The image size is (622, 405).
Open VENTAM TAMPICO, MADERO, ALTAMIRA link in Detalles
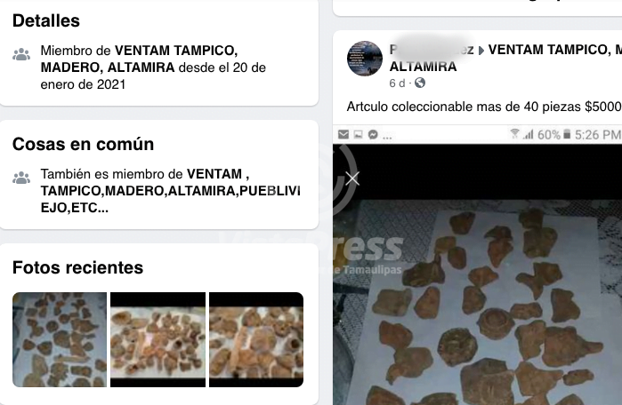coord(139,59)
